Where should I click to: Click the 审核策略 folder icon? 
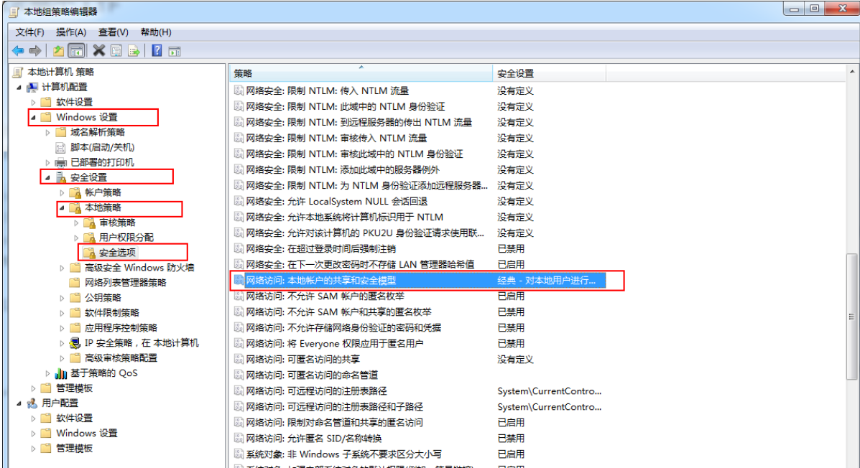[89, 223]
